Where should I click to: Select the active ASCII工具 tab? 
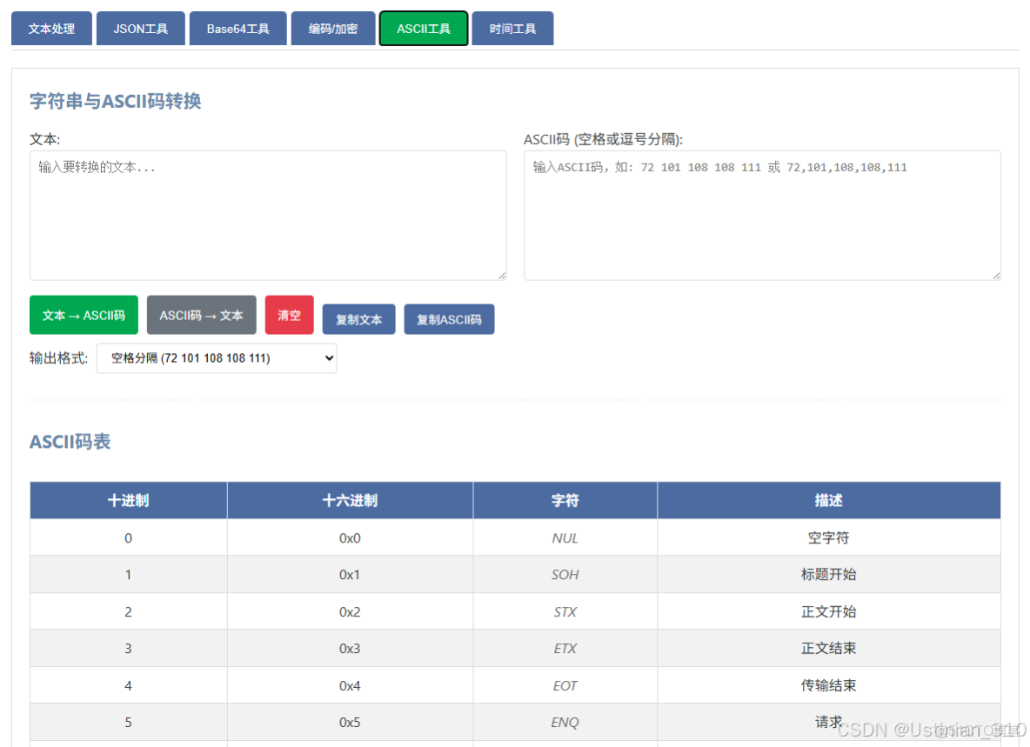click(x=424, y=28)
